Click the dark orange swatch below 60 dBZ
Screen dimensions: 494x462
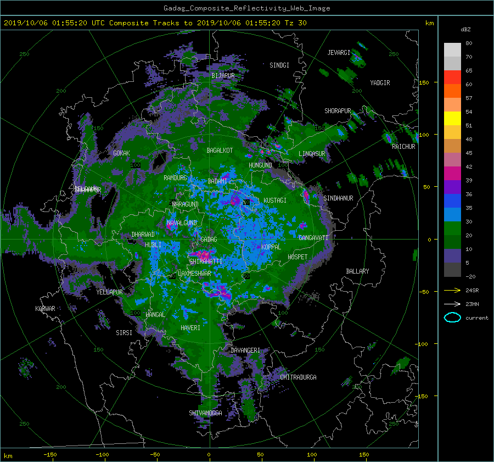pyautogui.click(x=452, y=91)
